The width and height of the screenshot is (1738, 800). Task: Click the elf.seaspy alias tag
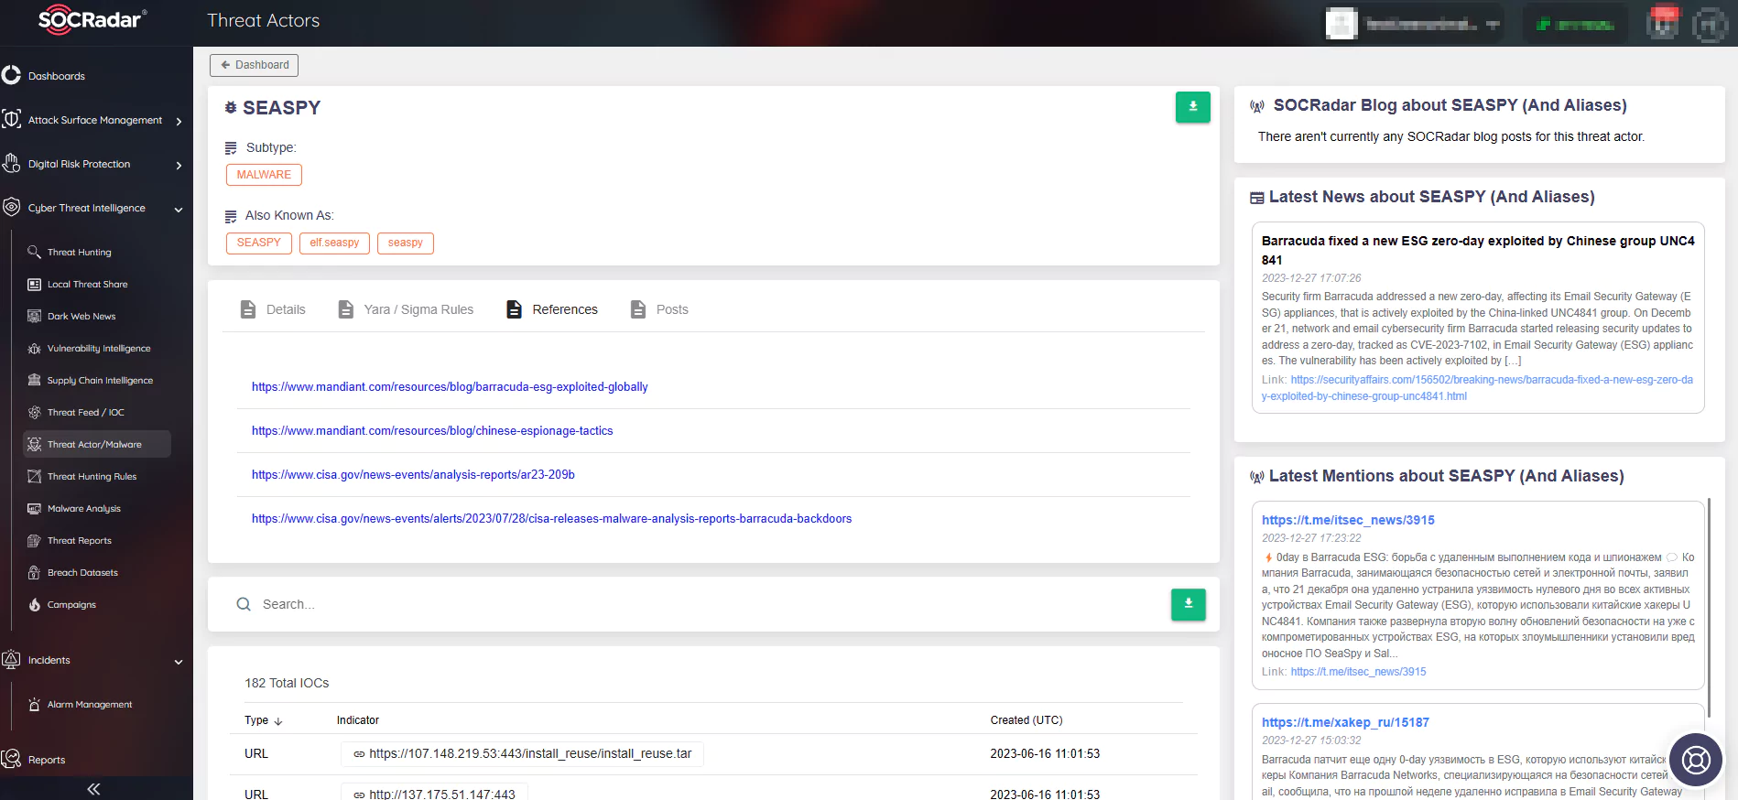[x=334, y=243]
